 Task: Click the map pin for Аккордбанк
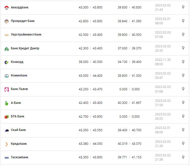point(183,7)
